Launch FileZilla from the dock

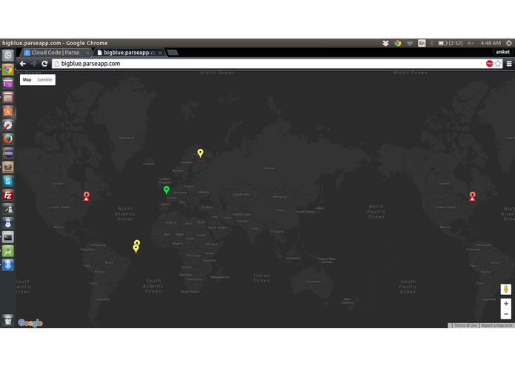click(x=8, y=196)
